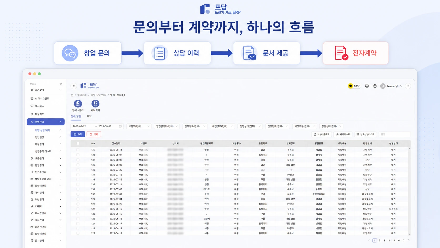440x248 pixels.
Task: Check the checkbox for row 139
Action: pyautogui.click(x=78, y=150)
